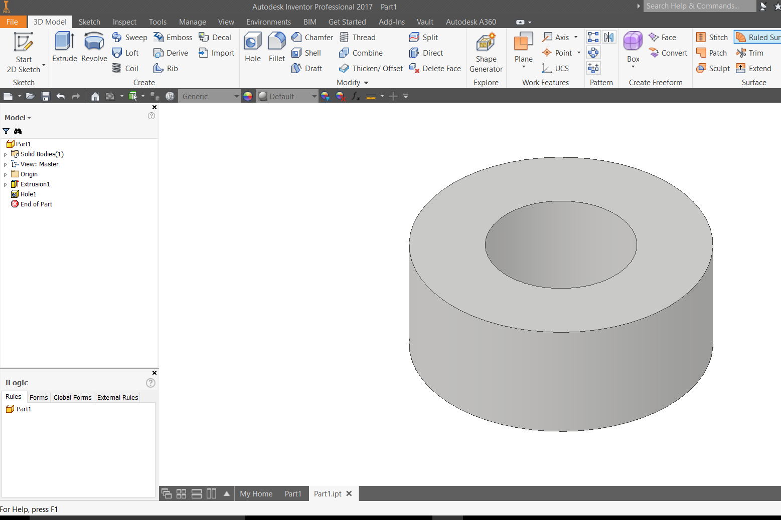Open the Model browser dropdown

point(18,118)
